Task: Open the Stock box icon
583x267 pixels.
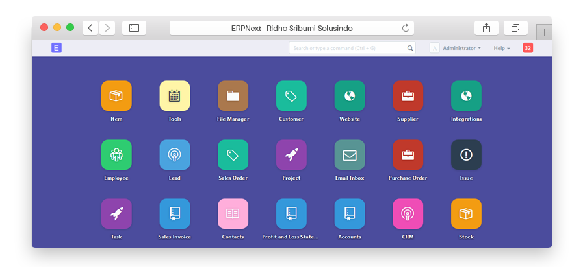Action: 466,214
